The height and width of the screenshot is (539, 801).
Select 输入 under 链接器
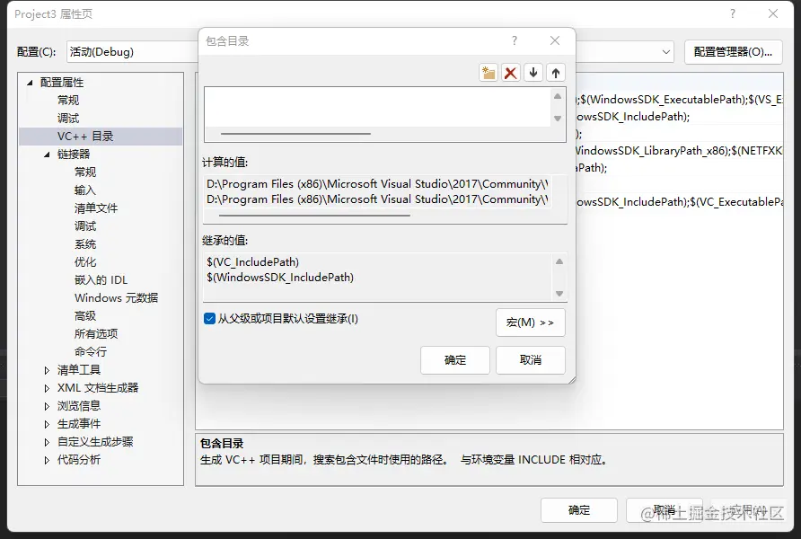click(x=85, y=190)
